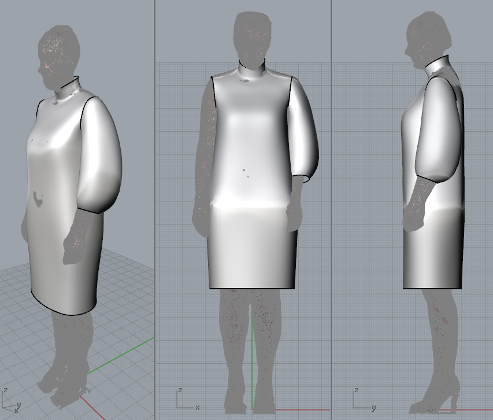Pick the puffed sleeve in the side view
Viewport: 493px width, 420px height.
439,129
